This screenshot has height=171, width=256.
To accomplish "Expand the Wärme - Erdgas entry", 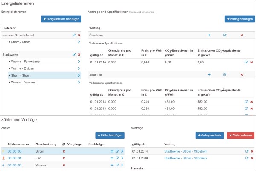I will click(x=10, y=68).
